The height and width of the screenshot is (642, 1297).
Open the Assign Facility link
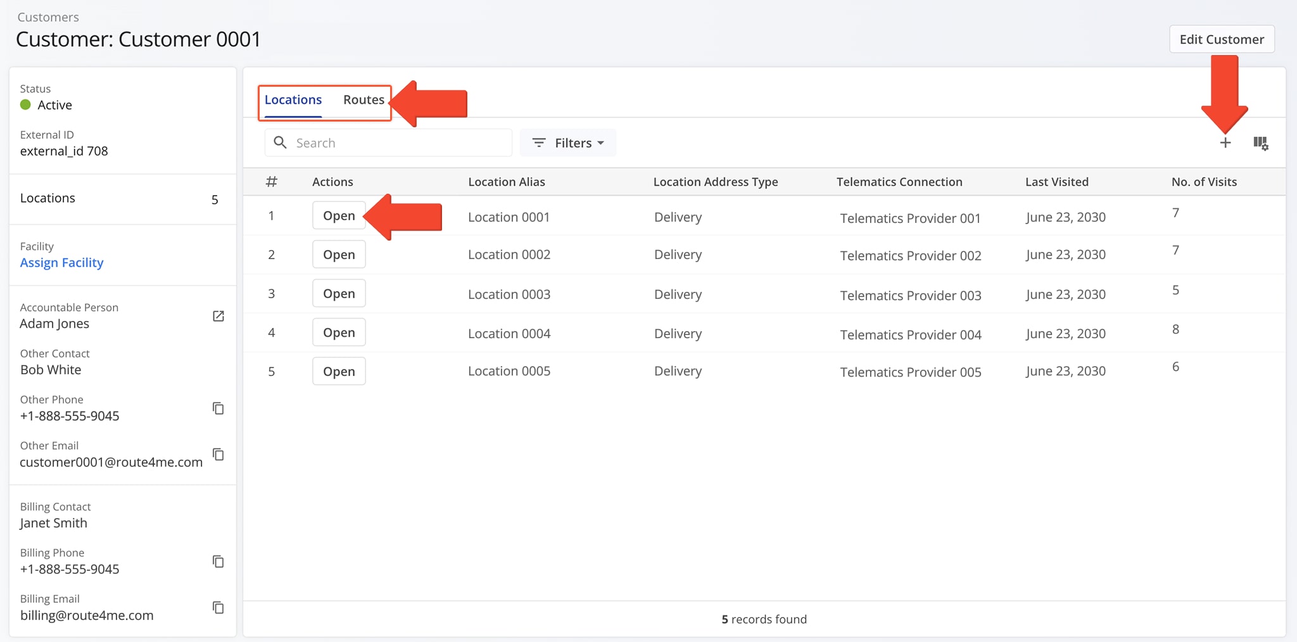61,262
